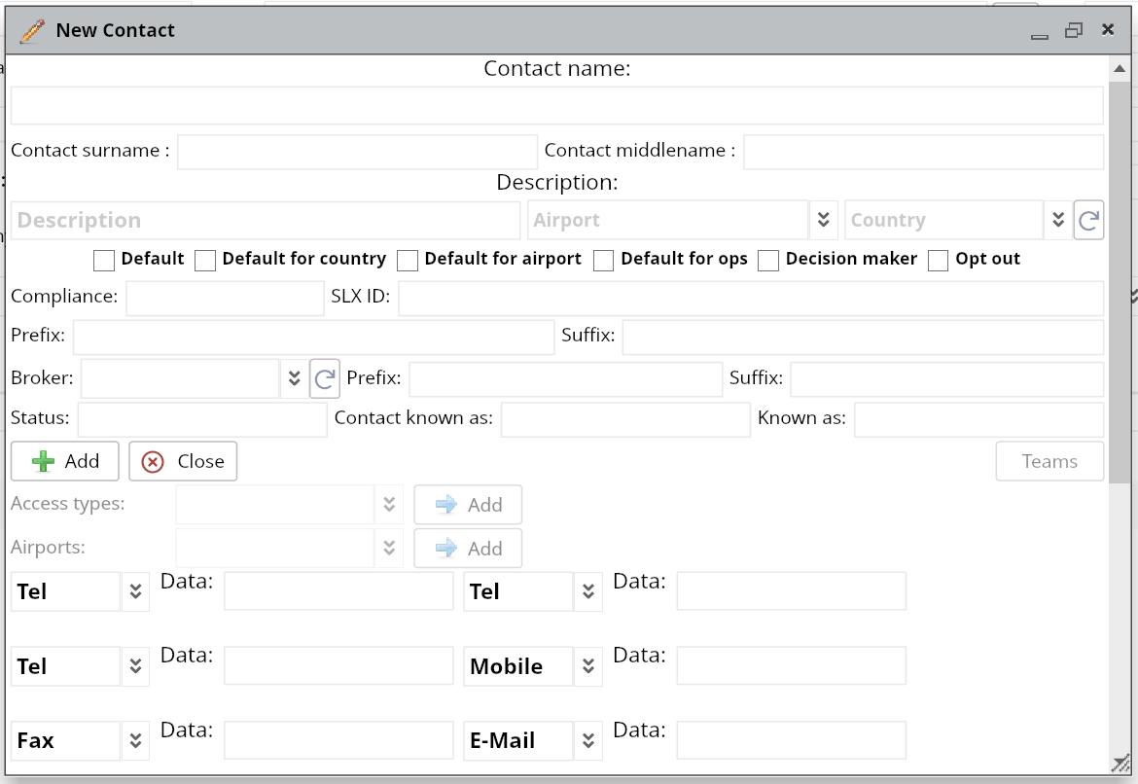Enable the Default checkbox

(x=104, y=260)
